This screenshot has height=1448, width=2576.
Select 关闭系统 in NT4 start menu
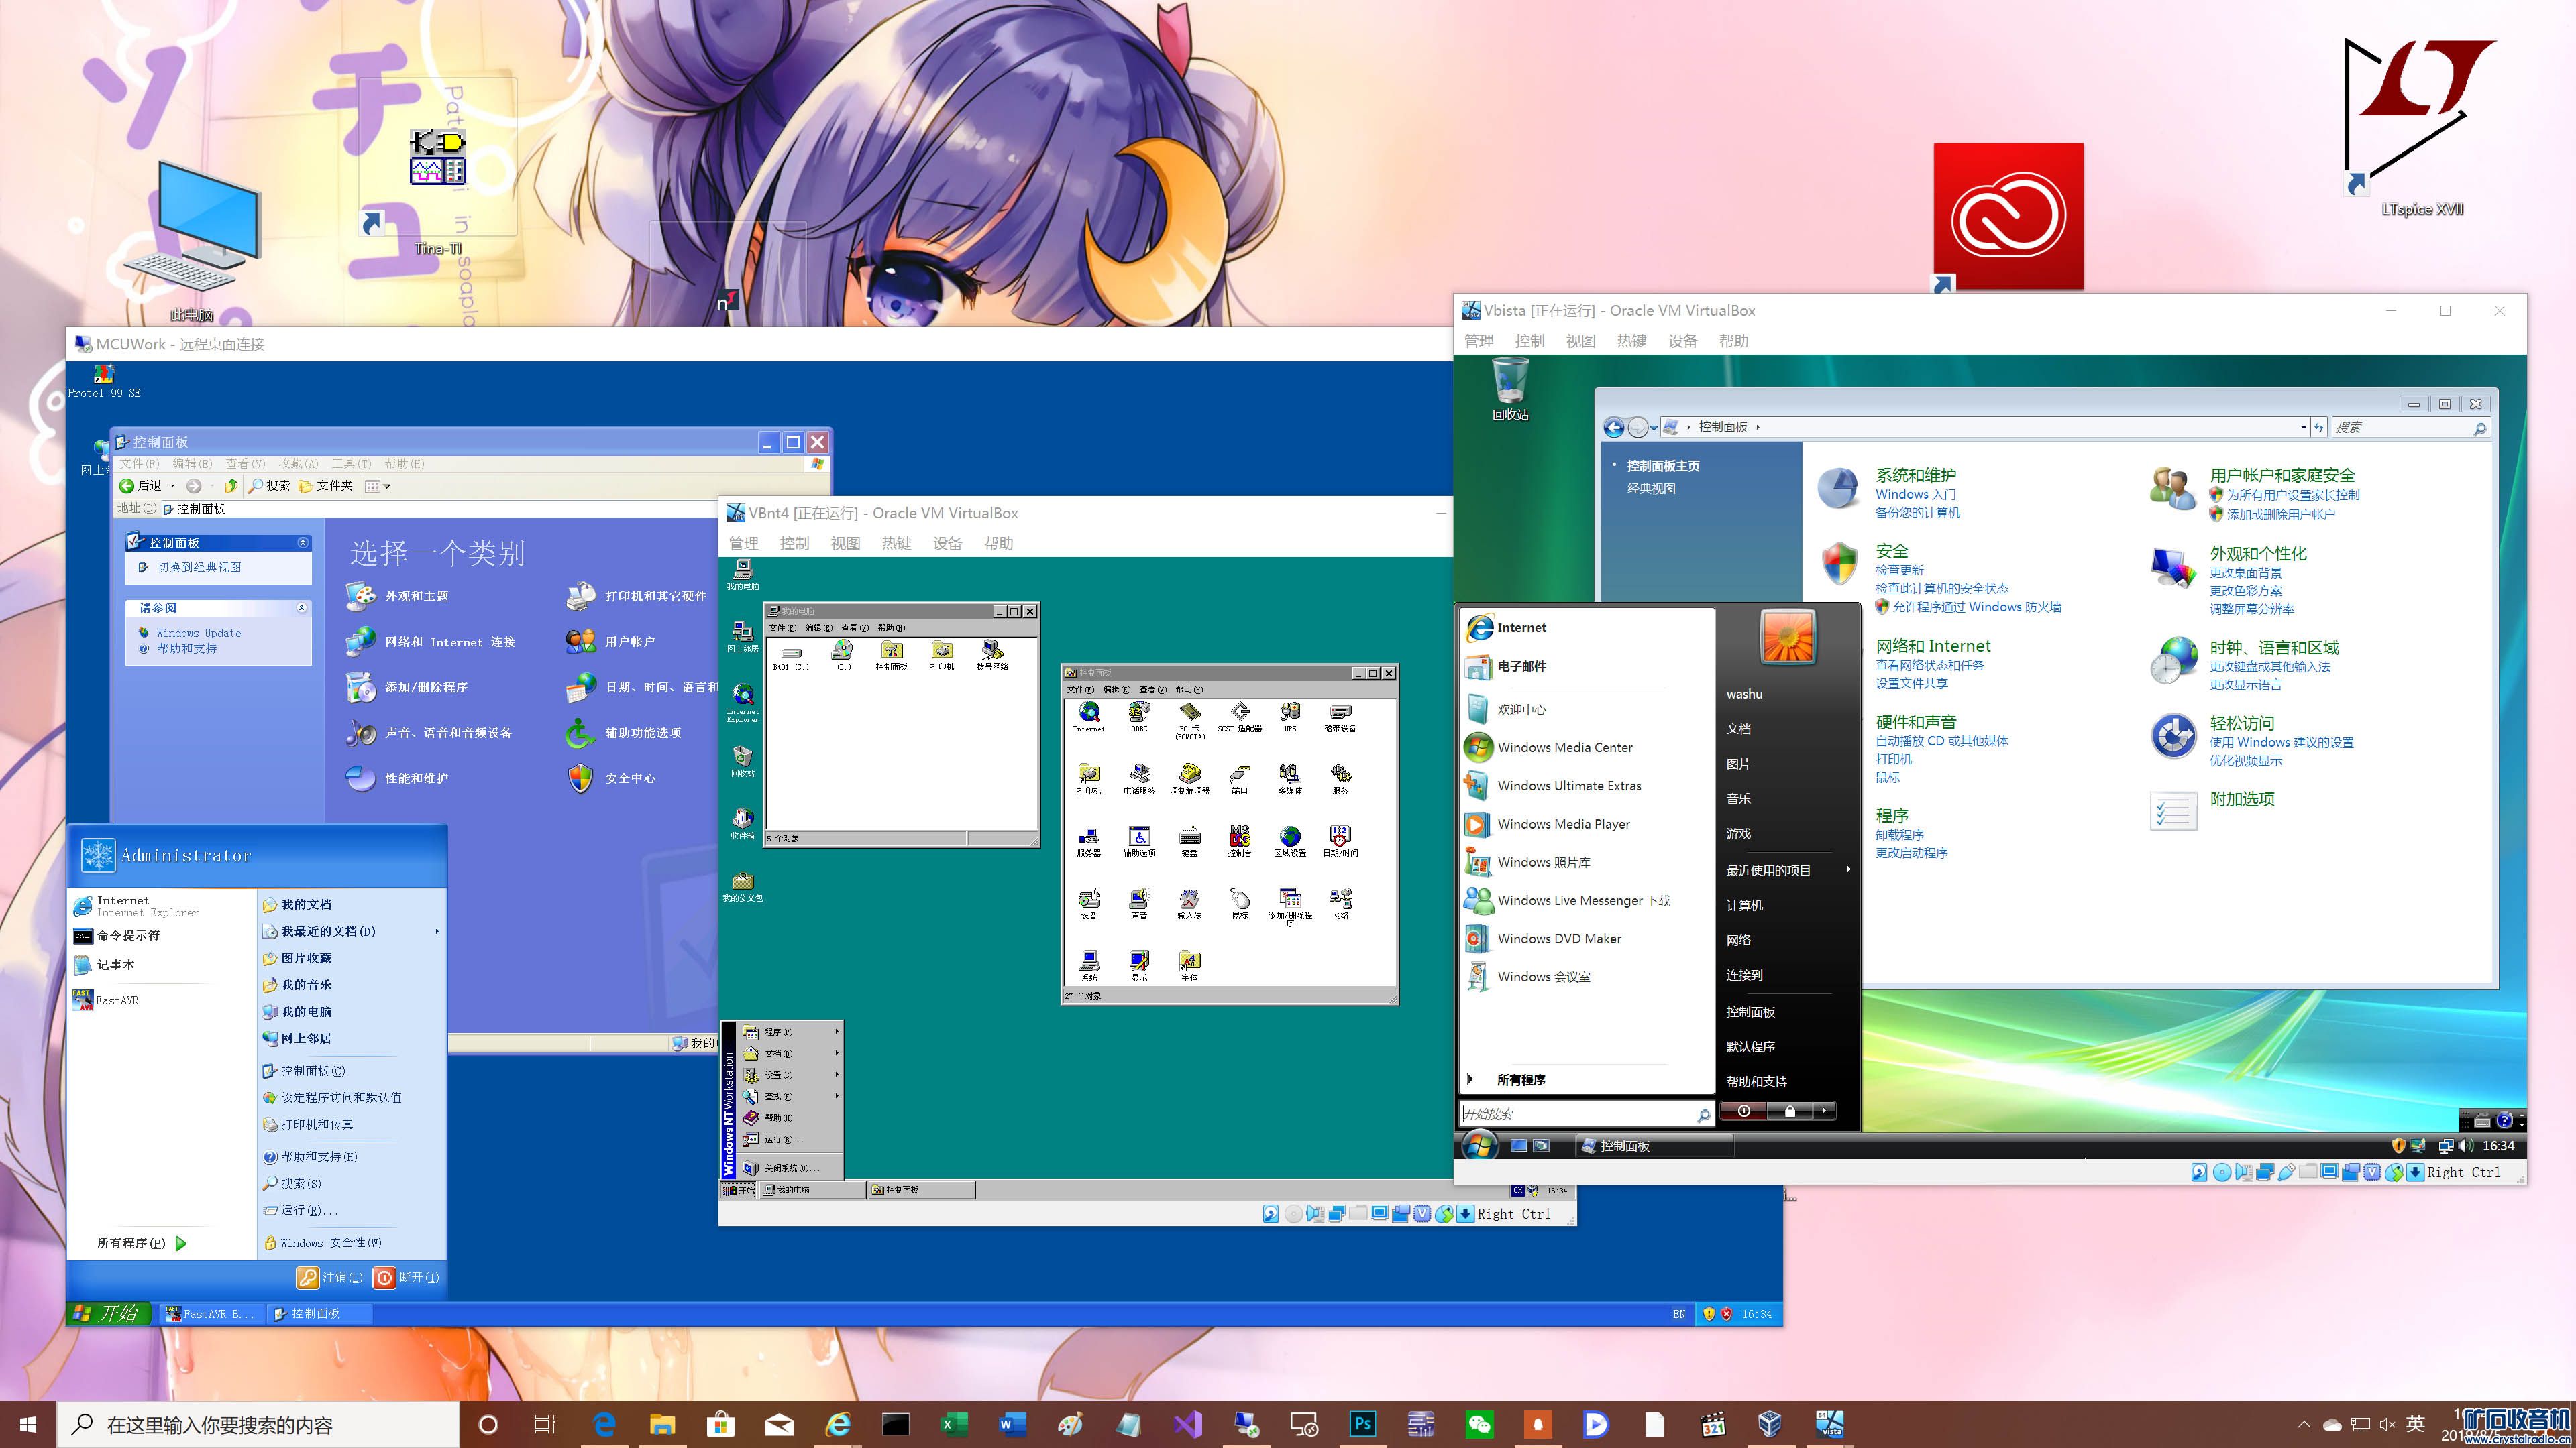click(790, 1168)
